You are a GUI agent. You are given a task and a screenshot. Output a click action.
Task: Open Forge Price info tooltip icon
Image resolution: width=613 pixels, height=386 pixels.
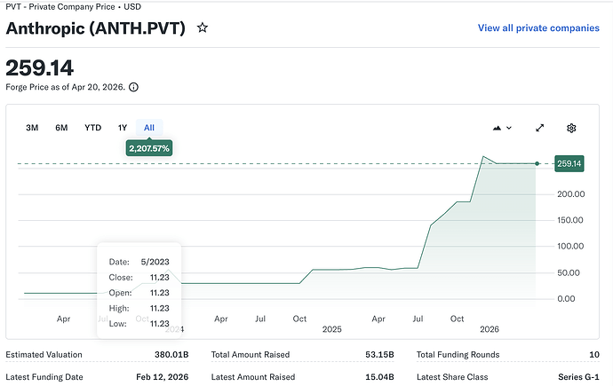pos(133,87)
